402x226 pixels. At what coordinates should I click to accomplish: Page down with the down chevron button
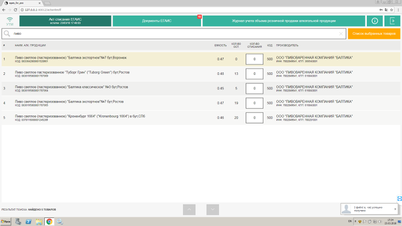(x=213, y=209)
